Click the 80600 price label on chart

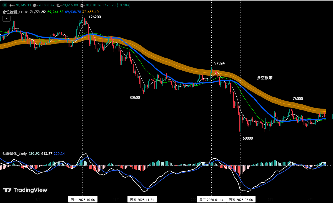[x=135, y=97]
